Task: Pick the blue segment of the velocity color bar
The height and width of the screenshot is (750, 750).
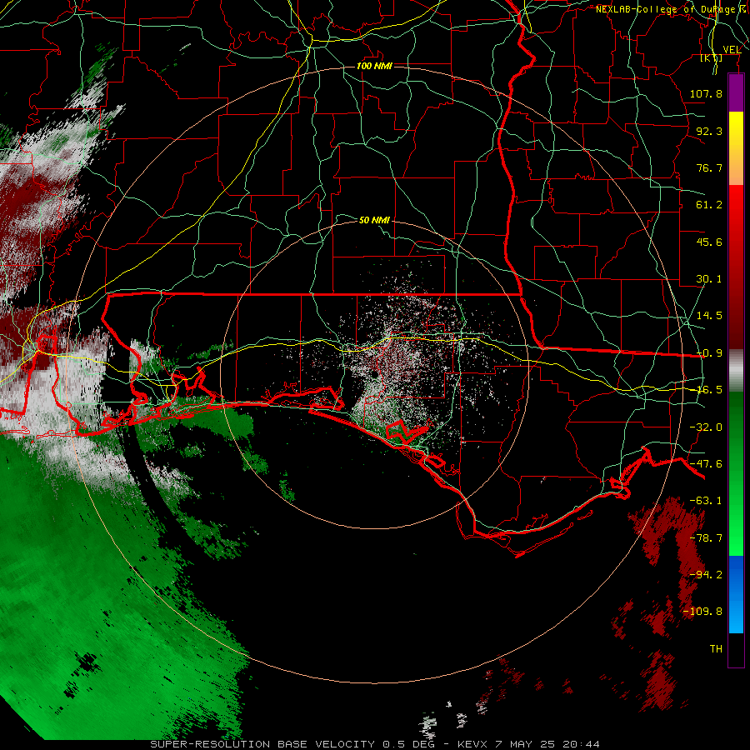Action: click(736, 594)
